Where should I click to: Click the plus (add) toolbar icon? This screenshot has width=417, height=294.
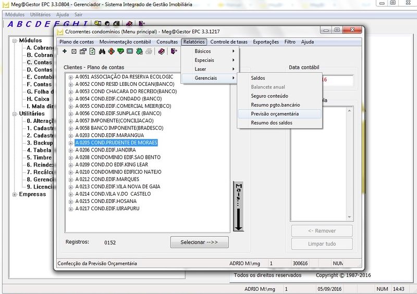(65, 52)
